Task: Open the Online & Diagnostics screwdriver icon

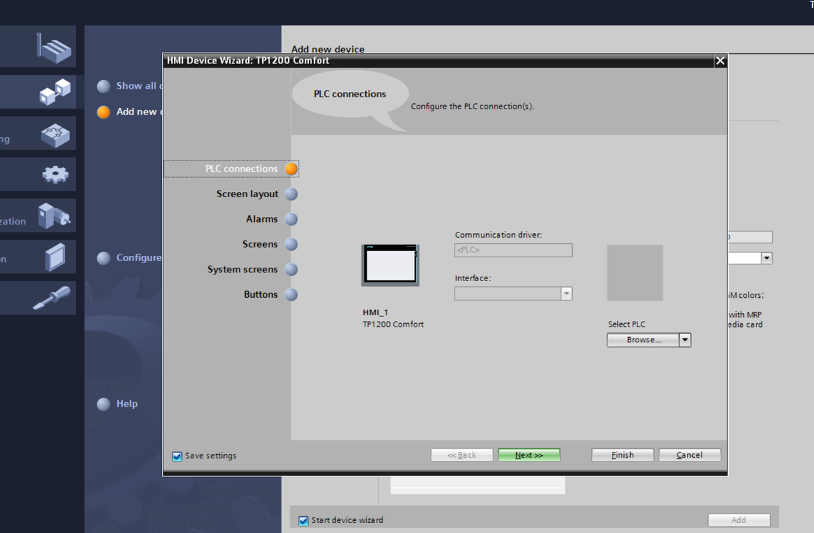Action: point(52,298)
